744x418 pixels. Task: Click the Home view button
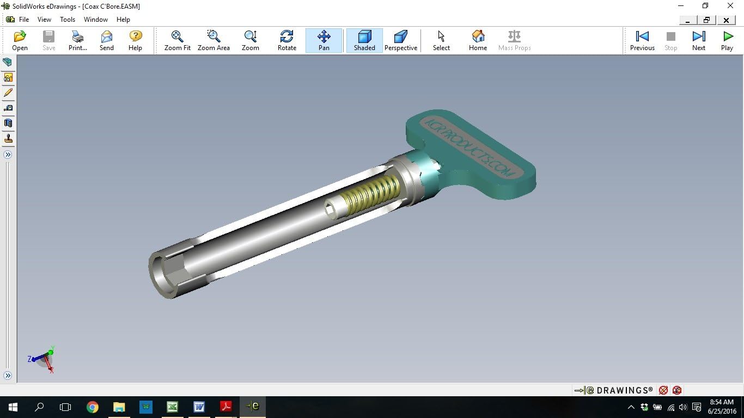(x=478, y=40)
